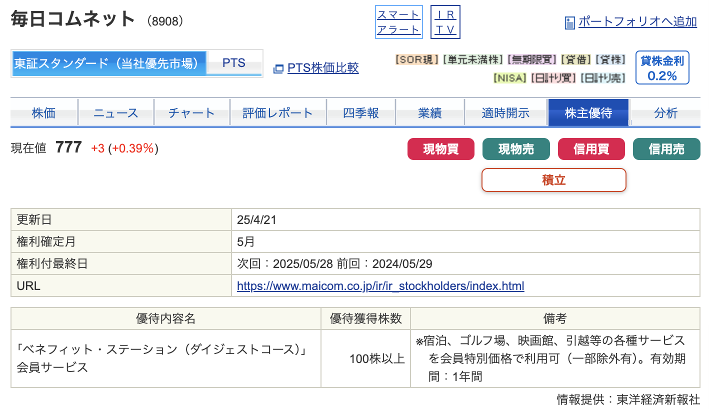Screen dimensions: 709x409
Task: Click the 無期限買 label badge
Action: [x=532, y=59]
